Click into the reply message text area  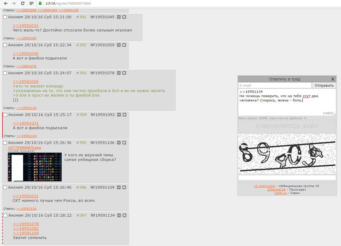tap(287, 102)
